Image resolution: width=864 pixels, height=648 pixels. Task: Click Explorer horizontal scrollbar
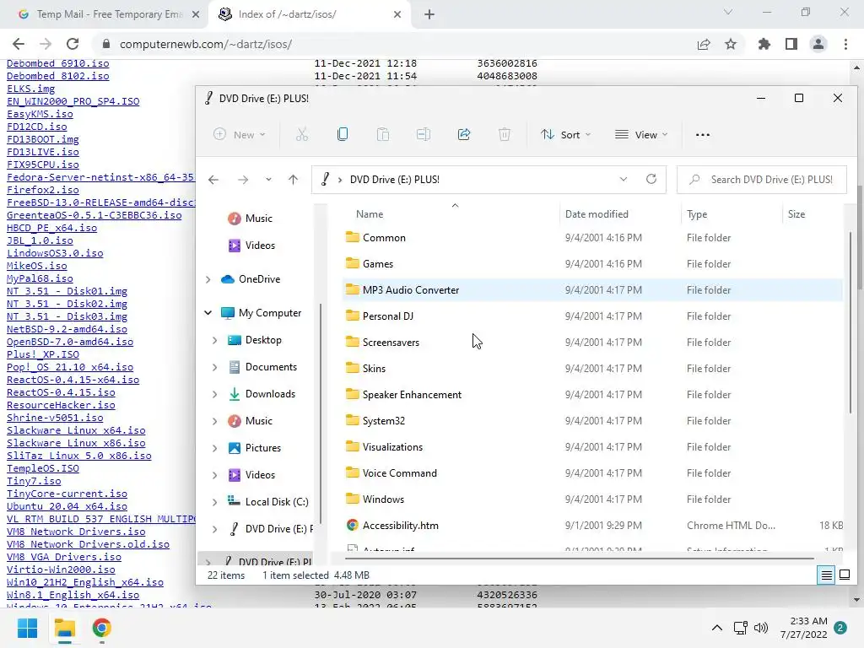coord(579,559)
